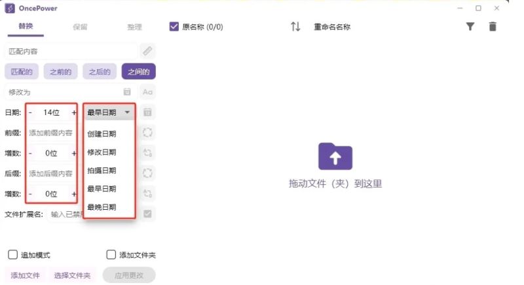Screen dimensions: 524x285
Task: Click the icon right of second 增数 row
Action: 147,193
